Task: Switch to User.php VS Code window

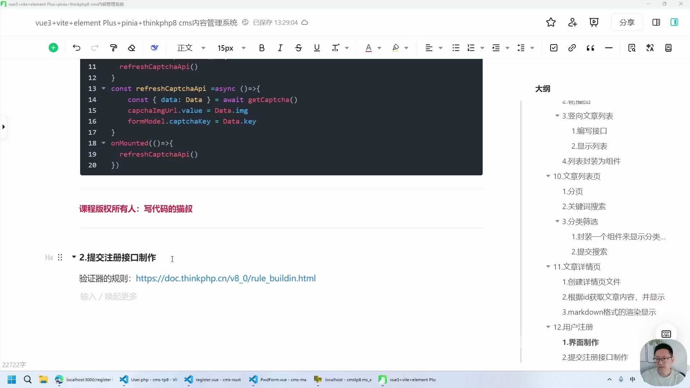Action: click(x=148, y=379)
